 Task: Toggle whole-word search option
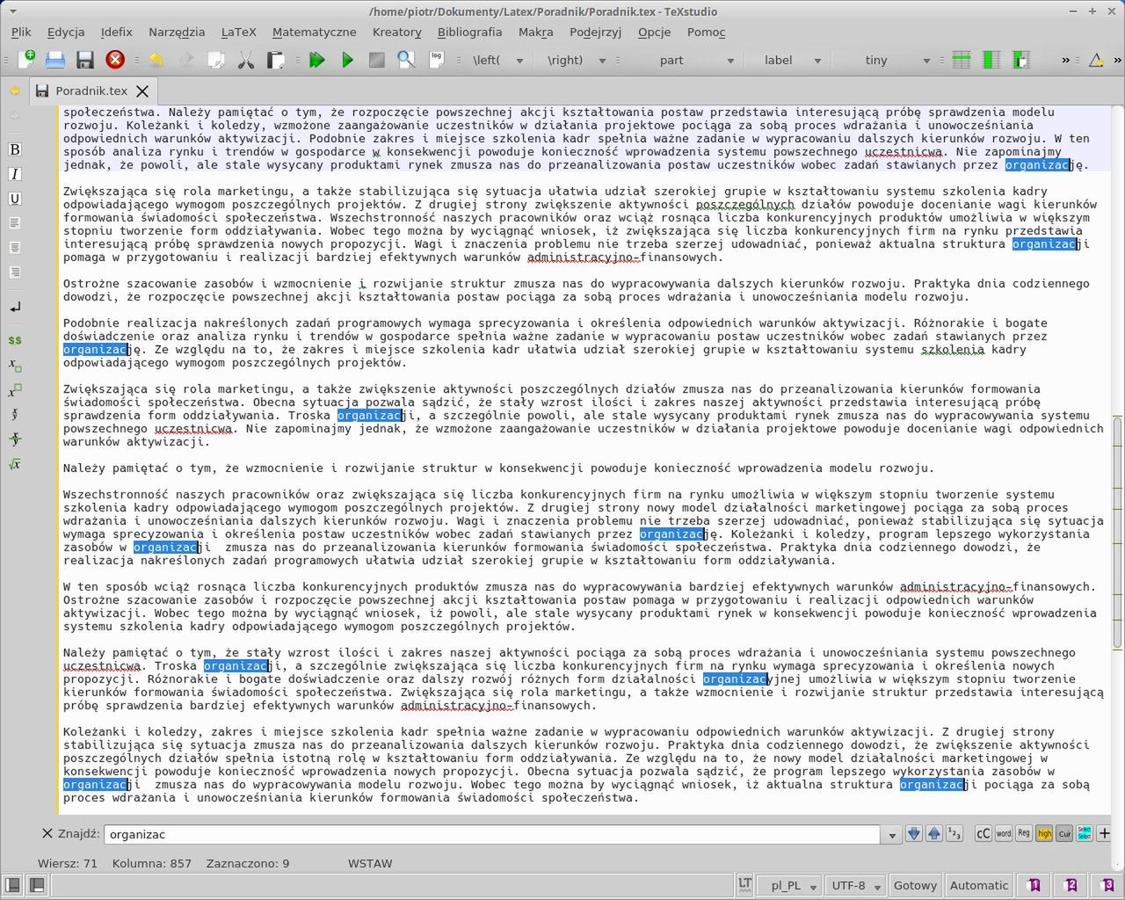coord(1004,833)
